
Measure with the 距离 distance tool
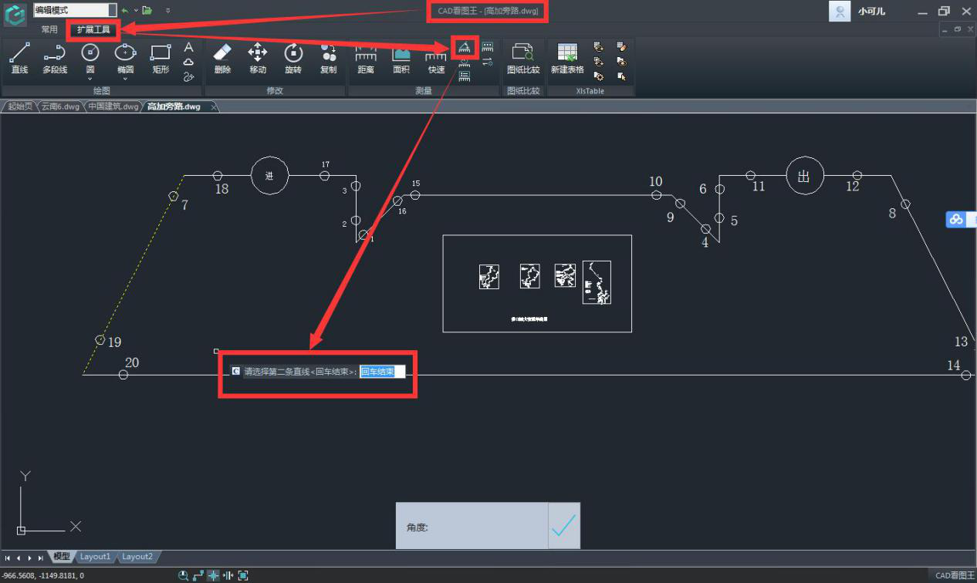pos(366,59)
